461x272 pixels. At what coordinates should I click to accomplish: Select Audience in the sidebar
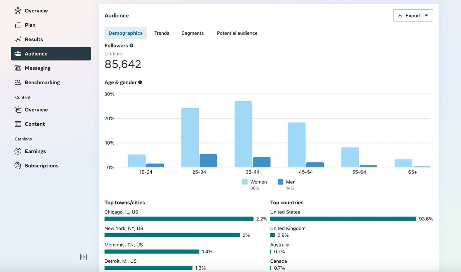coord(51,53)
